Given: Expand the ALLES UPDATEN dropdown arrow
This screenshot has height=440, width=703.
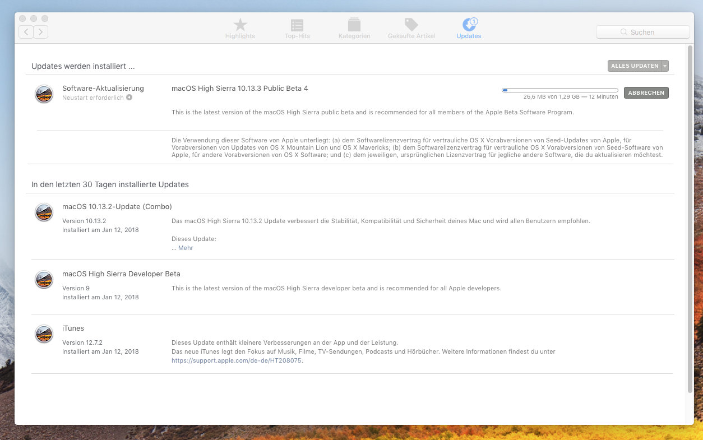Looking at the screenshot, I should click(665, 66).
